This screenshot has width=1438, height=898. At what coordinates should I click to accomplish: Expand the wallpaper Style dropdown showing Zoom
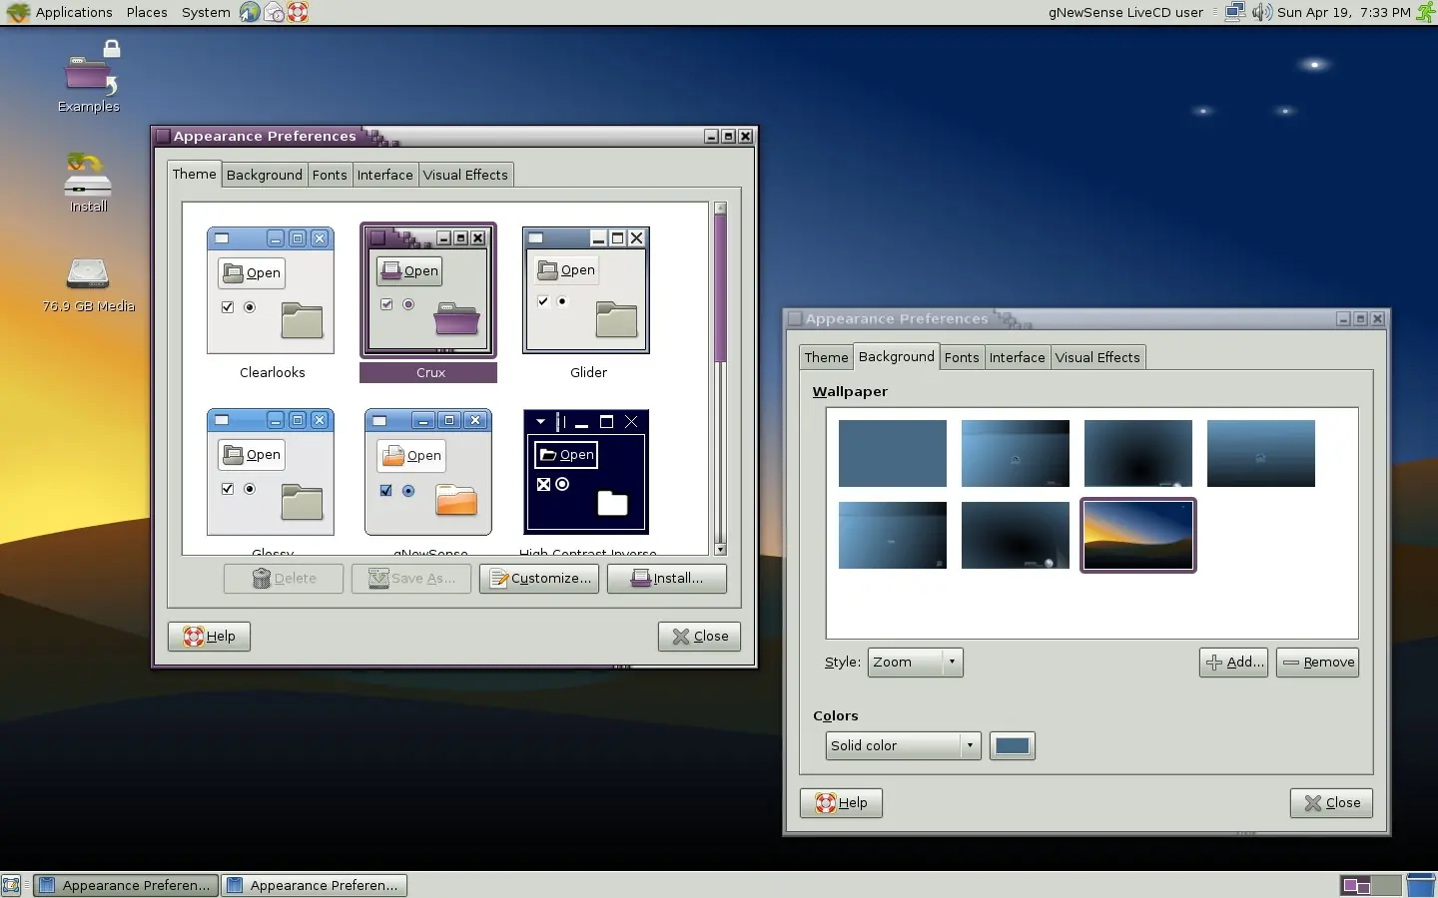(x=915, y=663)
